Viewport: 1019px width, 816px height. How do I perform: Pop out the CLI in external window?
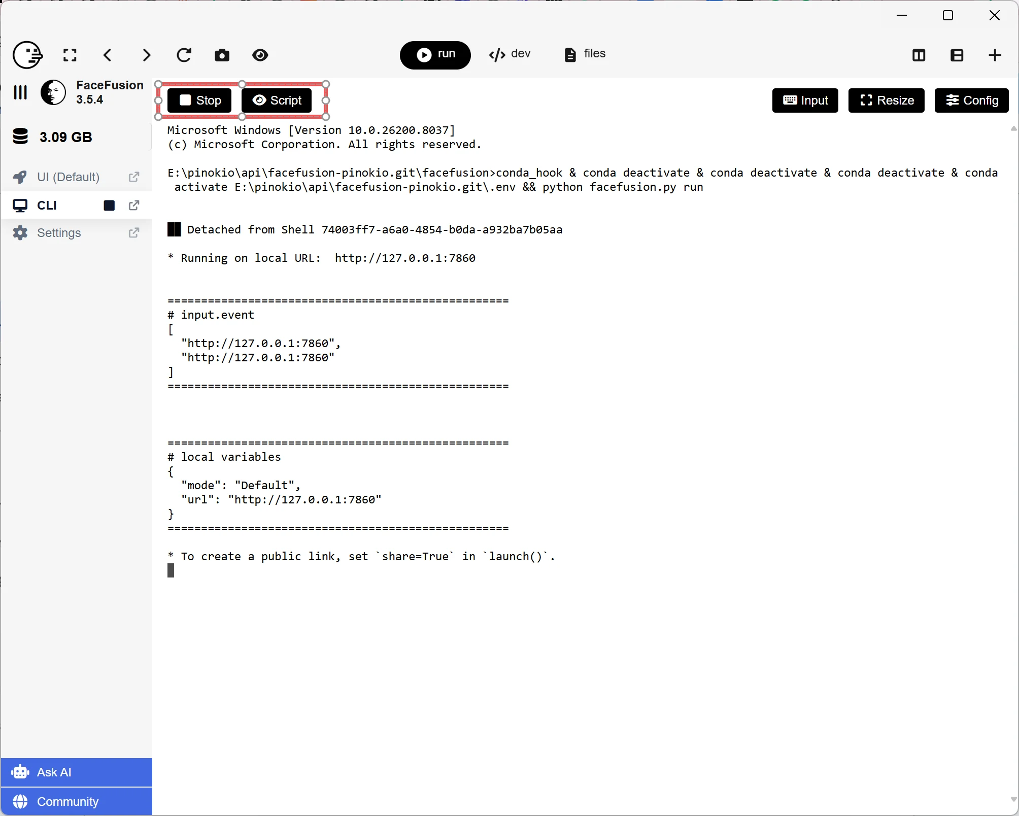(x=134, y=206)
